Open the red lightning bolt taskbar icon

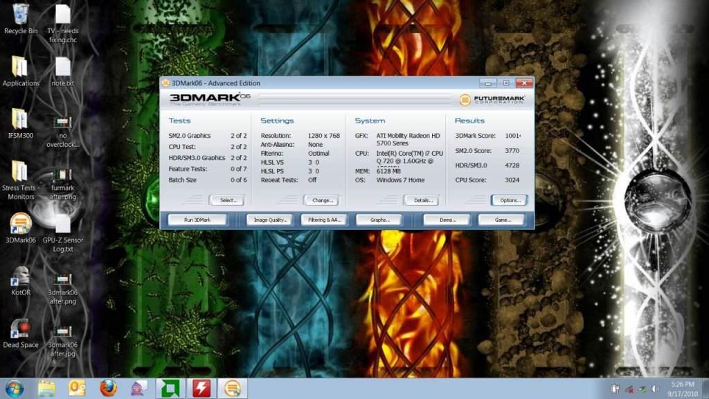(x=201, y=389)
